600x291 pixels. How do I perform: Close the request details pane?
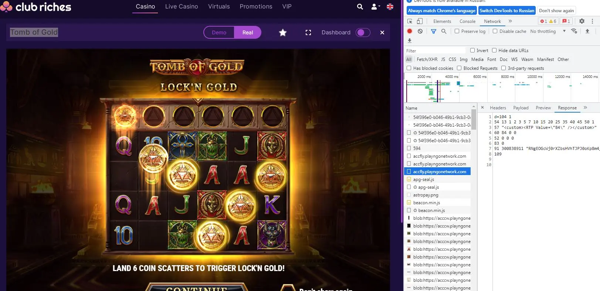[482, 107]
